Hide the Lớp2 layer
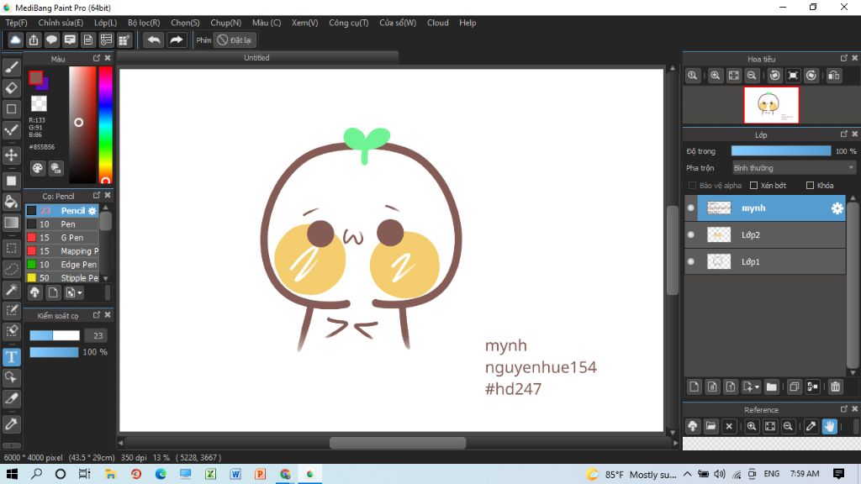This screenshot has width=861, height=484. tap(691, 235)
